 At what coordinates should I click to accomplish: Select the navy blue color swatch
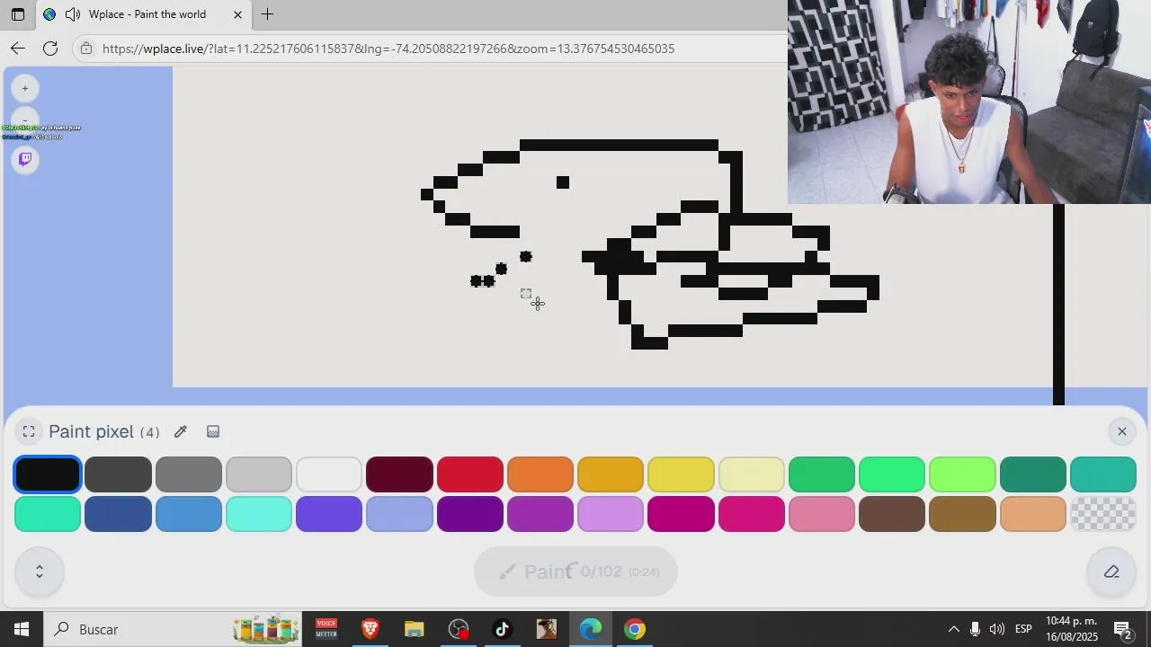pyautogui.click(x=118, y=514)
